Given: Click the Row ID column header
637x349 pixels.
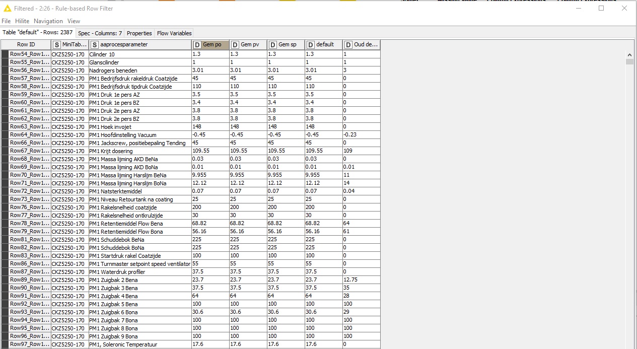Looking at the screenshot, I should pos(26,45).
